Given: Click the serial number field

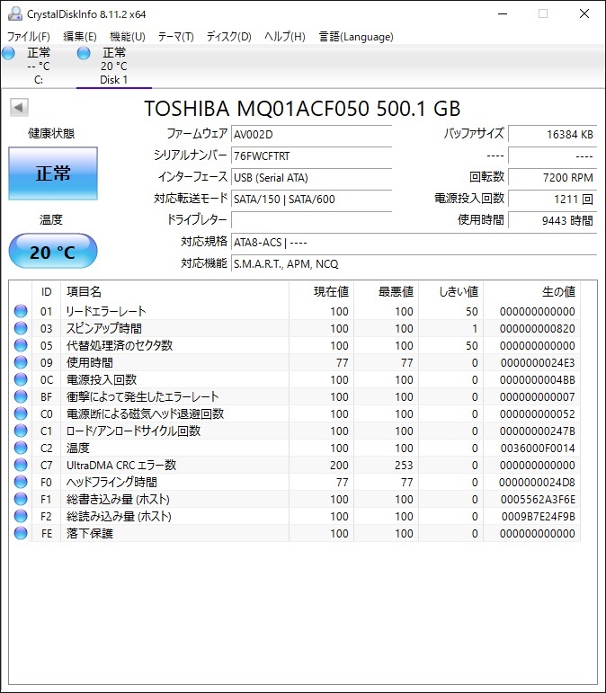Looking at the screenshot, I should [x=311, y=155].
